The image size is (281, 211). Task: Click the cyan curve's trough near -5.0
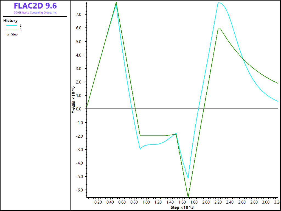coord(188,178)
